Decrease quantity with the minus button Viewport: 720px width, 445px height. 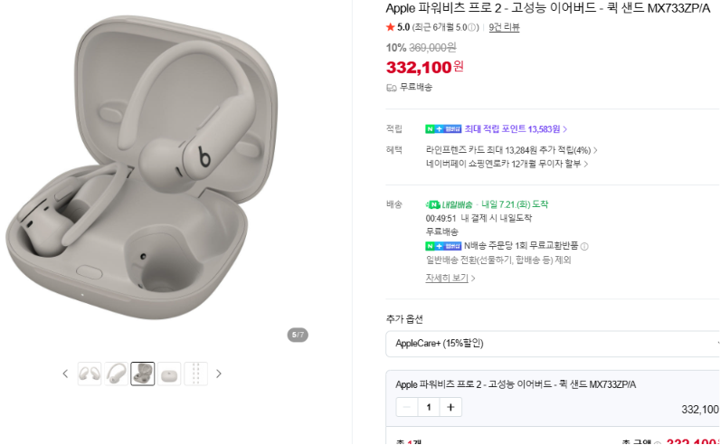[x=407, y=407]
